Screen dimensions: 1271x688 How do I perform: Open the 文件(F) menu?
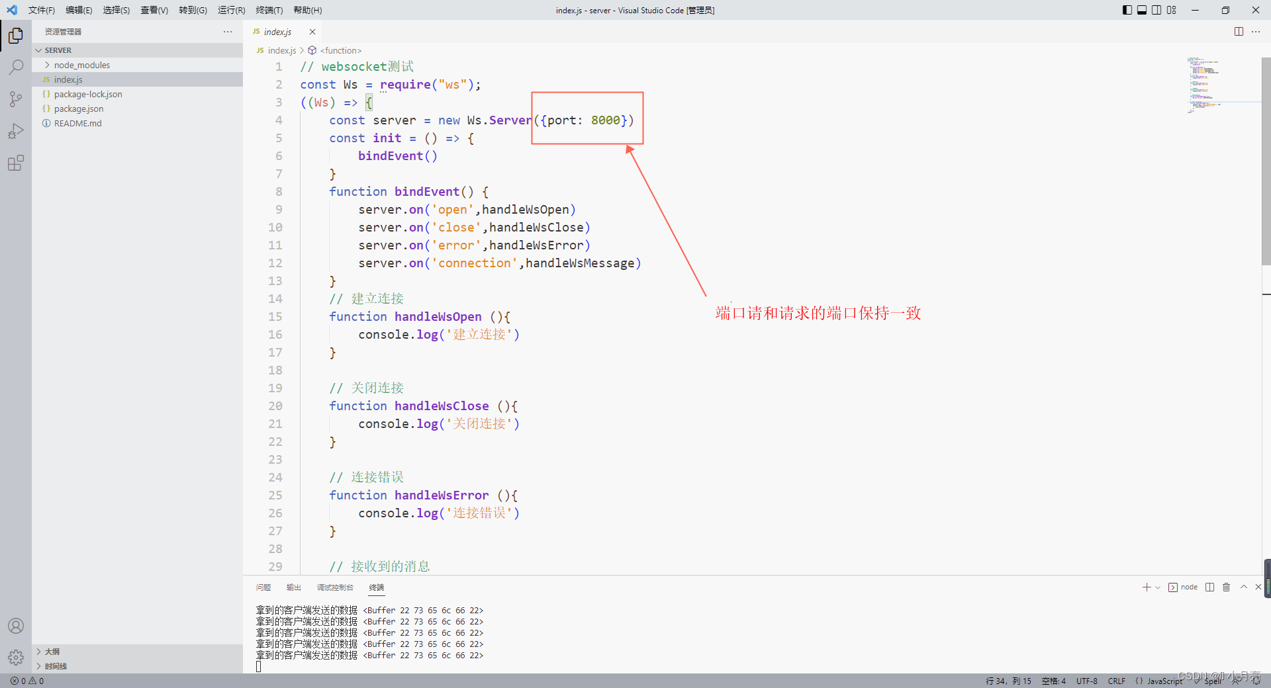pos(42,10)
